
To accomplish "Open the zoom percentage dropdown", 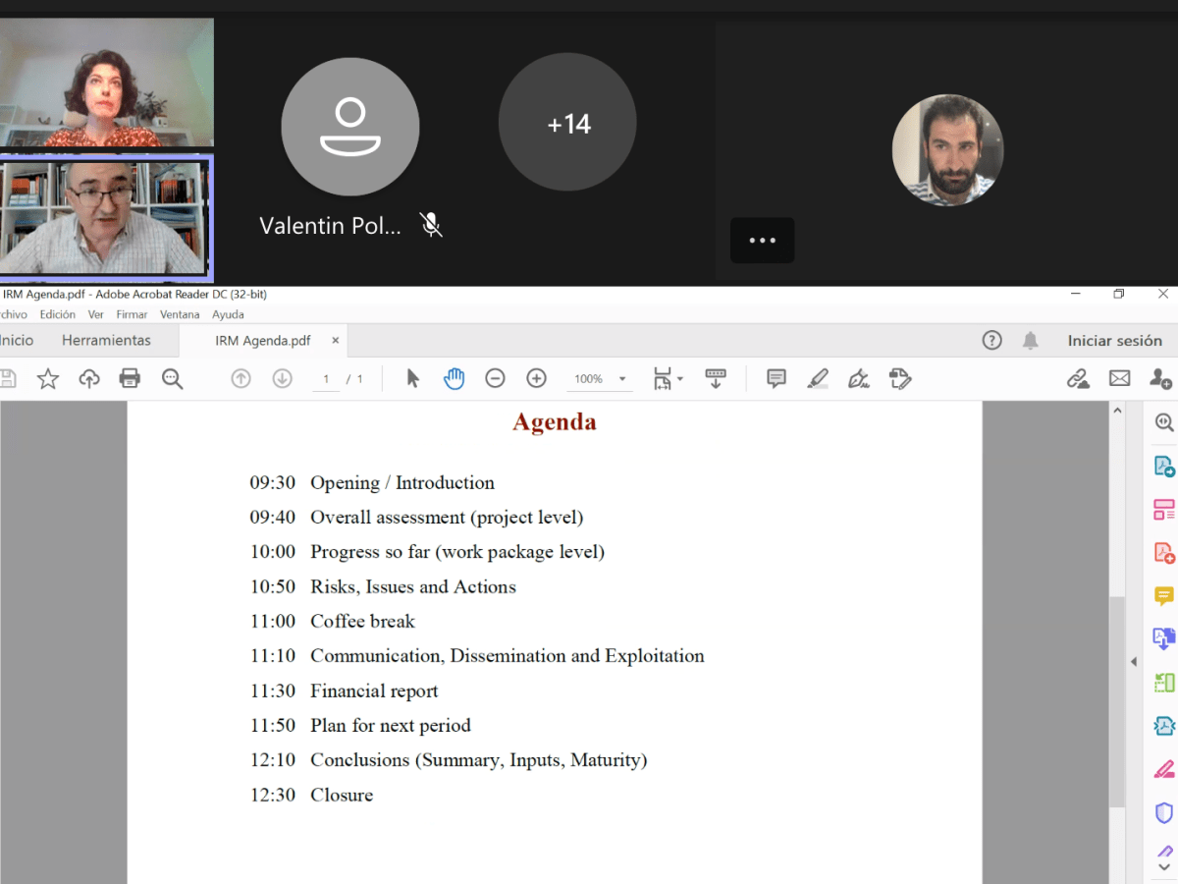I will click(621, 378).
